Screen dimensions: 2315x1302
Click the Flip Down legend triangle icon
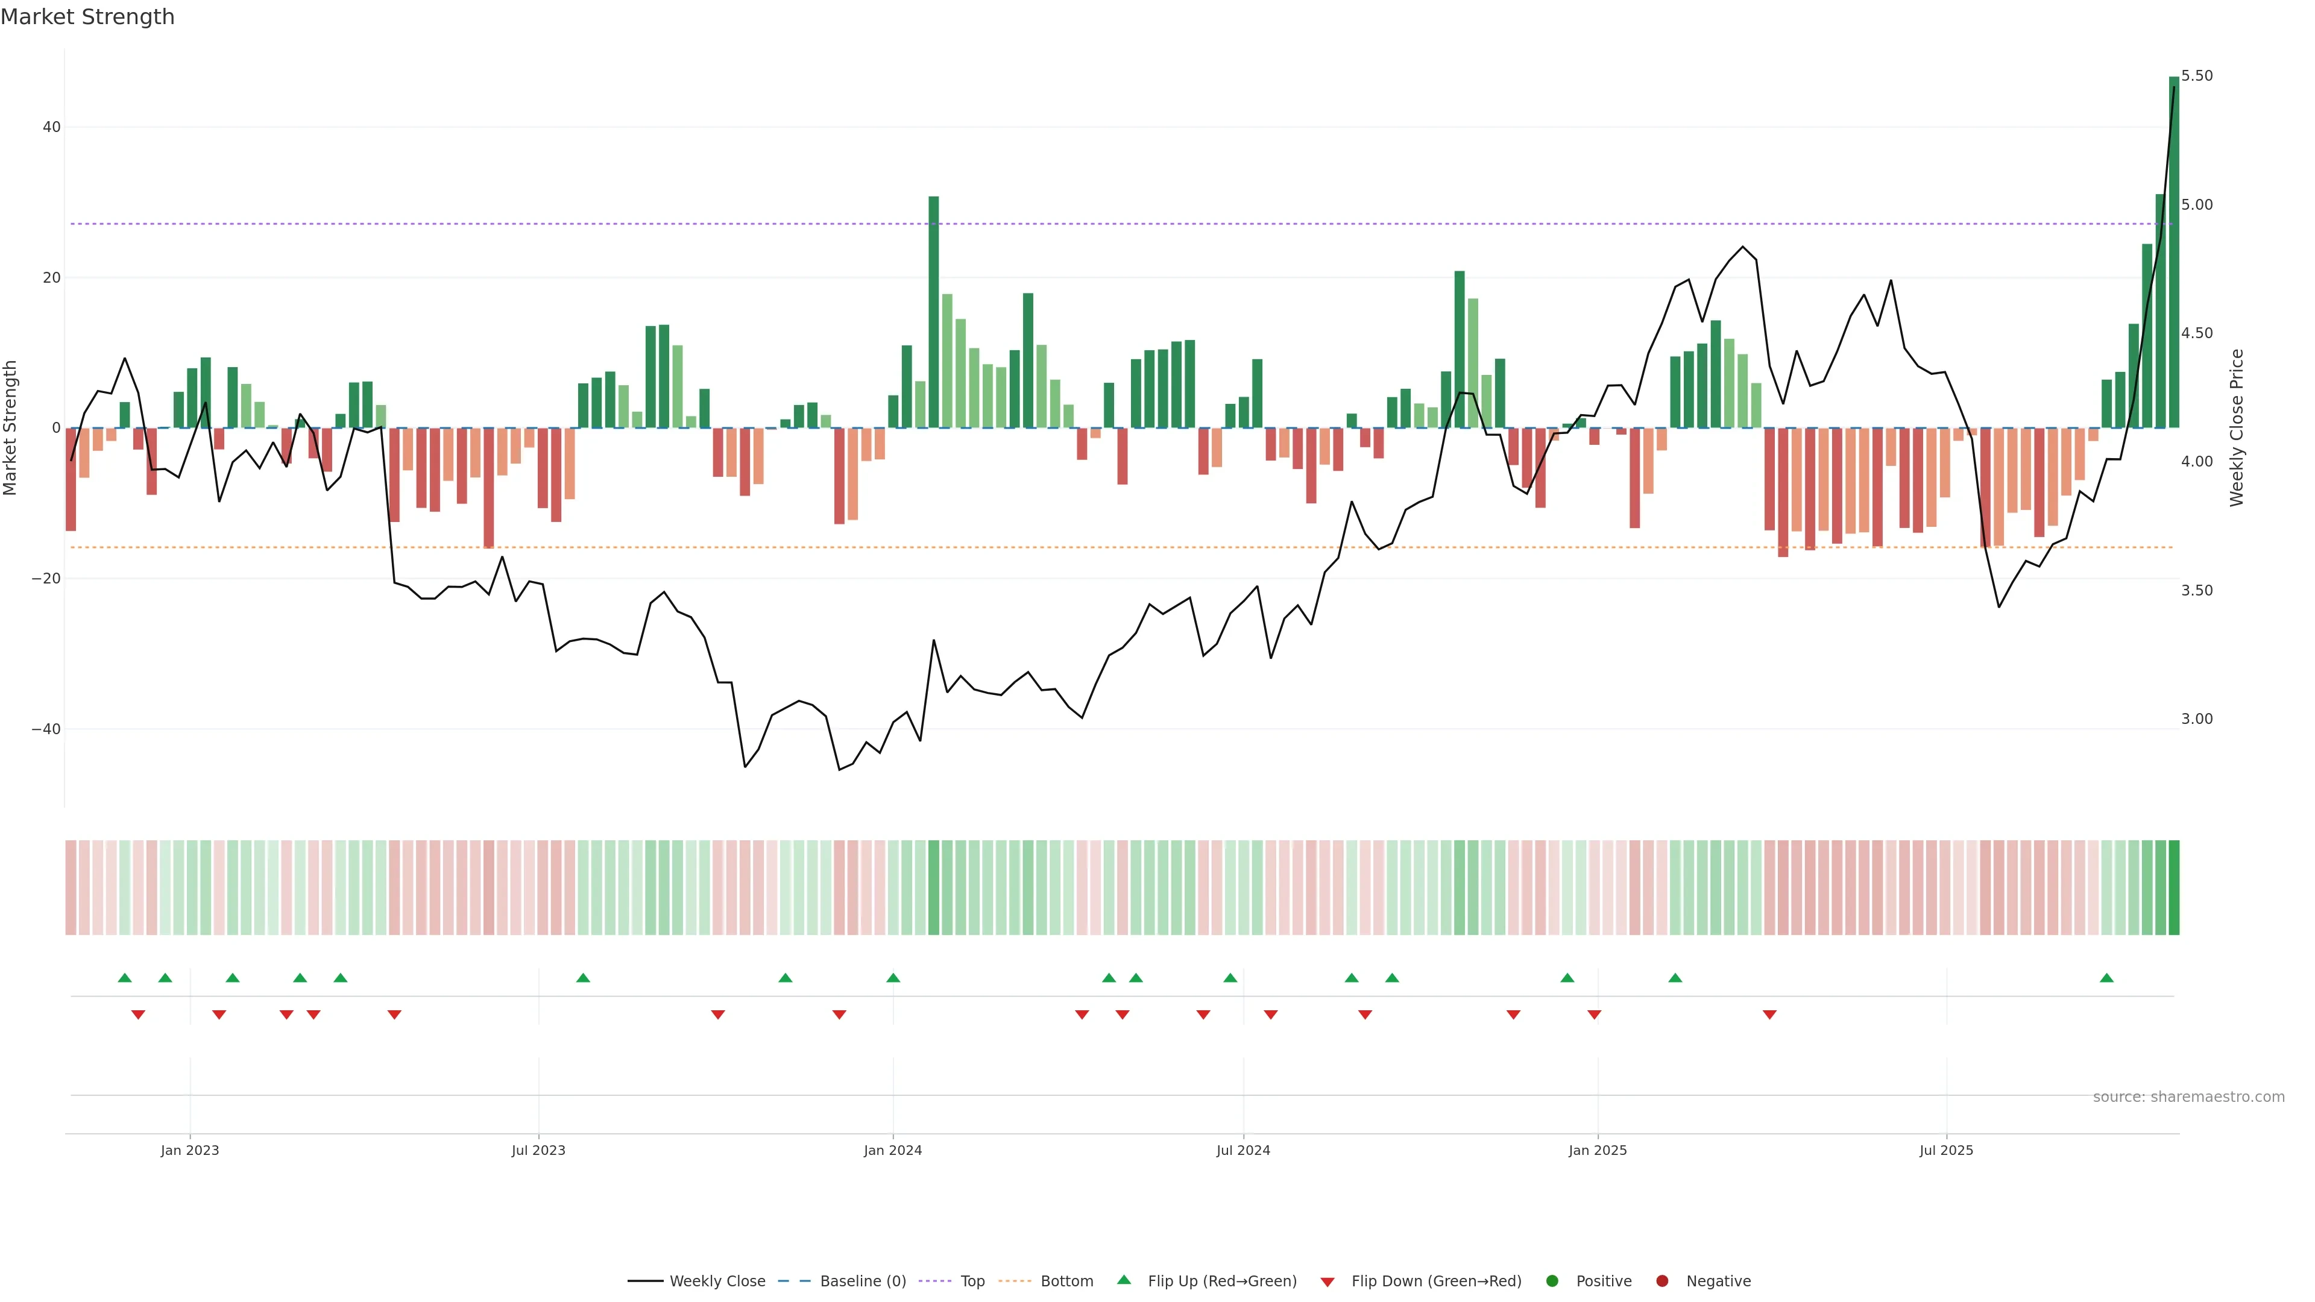tap(1328, 1282)
